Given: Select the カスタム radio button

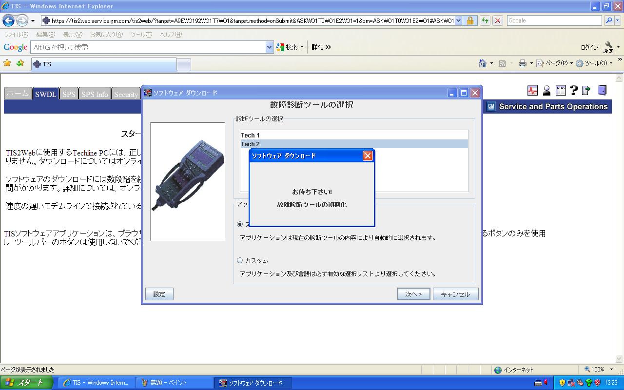Looking at the screenshot, I should [240, 260].
